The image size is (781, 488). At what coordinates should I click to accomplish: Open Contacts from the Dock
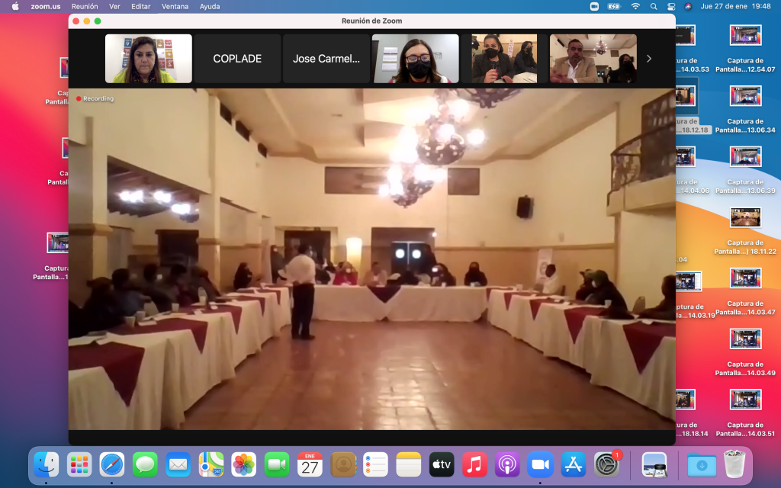tap(342, 465)
